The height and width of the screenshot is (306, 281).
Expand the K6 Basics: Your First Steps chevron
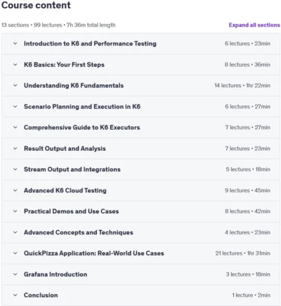coord(15,65)
